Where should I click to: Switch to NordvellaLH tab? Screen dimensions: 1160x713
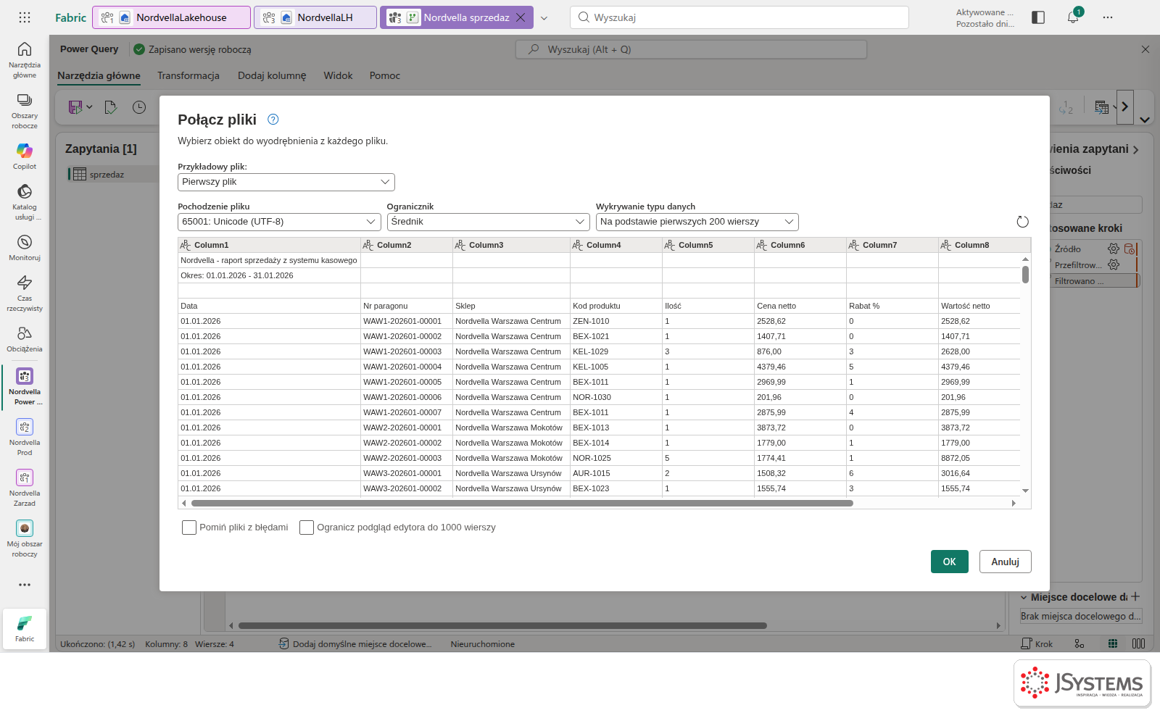315,17
